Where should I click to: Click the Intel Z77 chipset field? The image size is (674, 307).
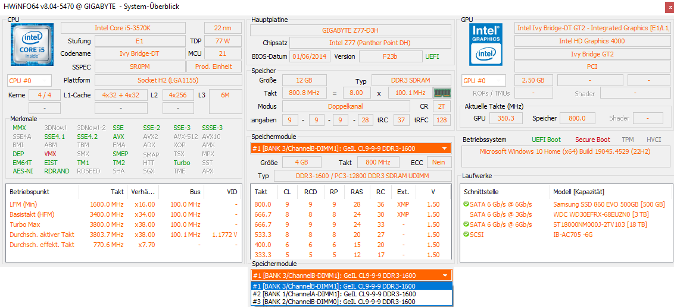[x=370, y=43]
